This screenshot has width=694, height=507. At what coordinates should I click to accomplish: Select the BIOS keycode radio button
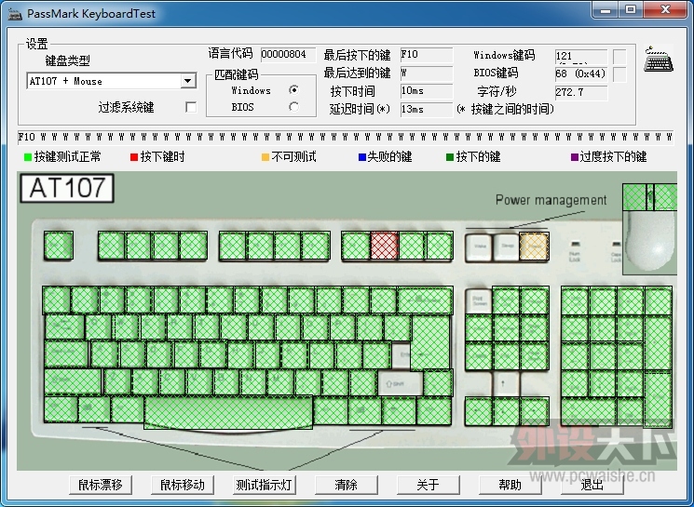[293, 107]
